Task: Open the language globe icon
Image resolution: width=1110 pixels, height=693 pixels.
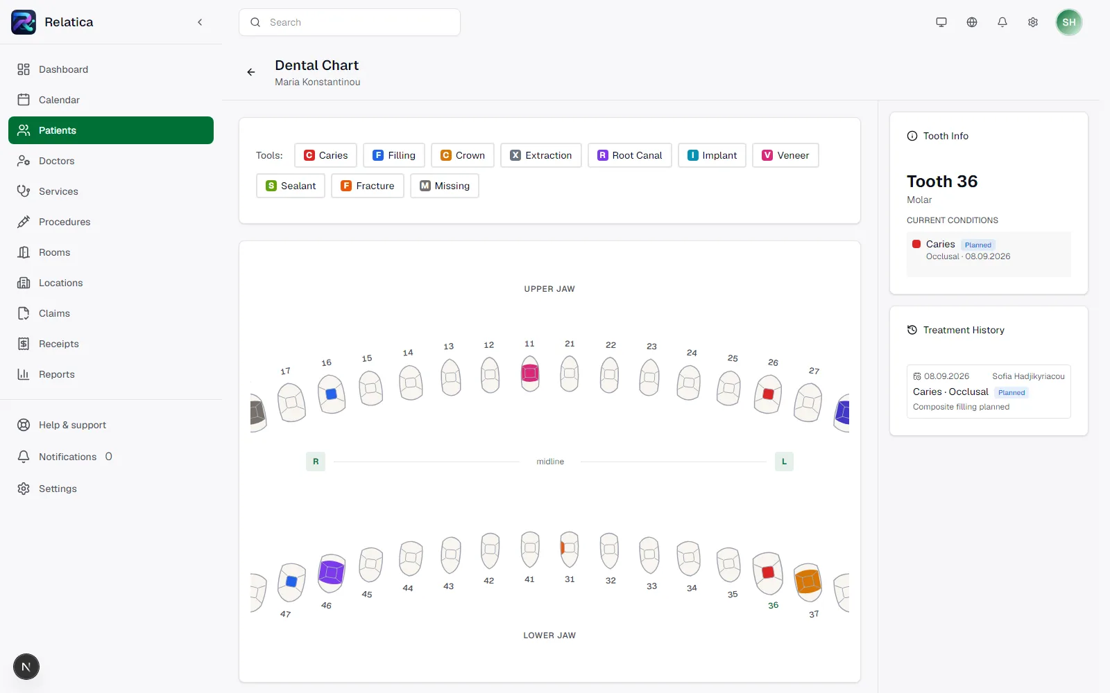Action: pyautogui.click(x=972, y=22)
